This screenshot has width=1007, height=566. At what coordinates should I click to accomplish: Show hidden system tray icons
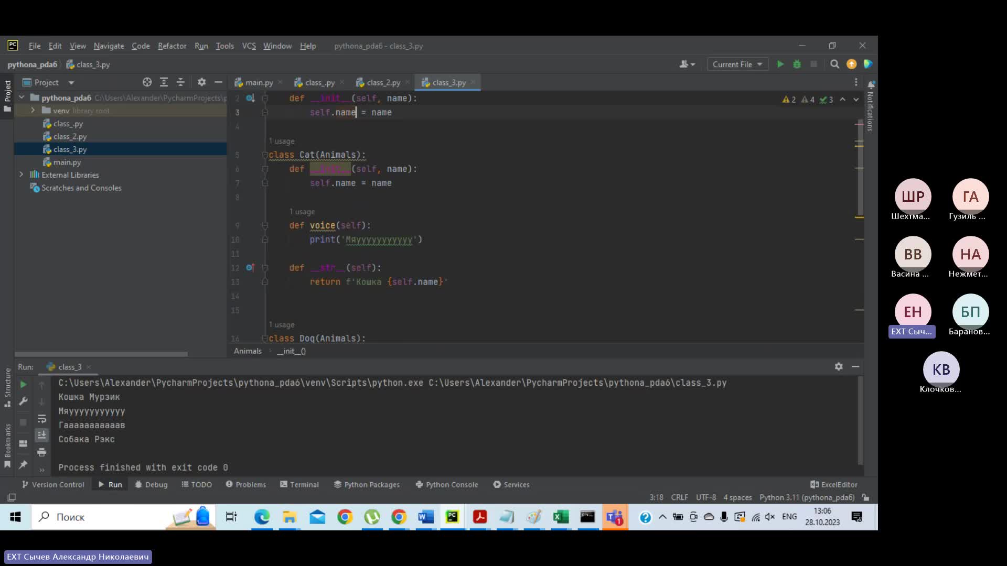tap(662, 517)
